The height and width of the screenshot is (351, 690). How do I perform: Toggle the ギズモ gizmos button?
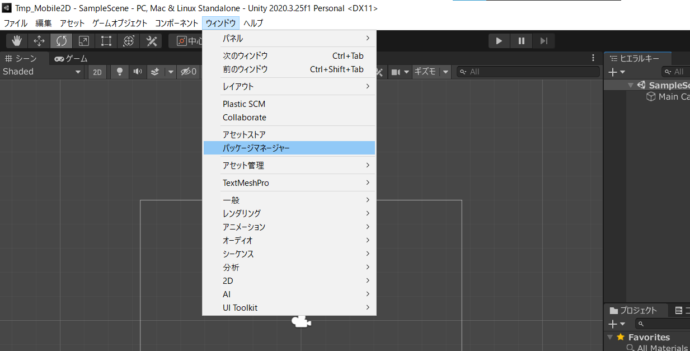click(x=425, y=72)
